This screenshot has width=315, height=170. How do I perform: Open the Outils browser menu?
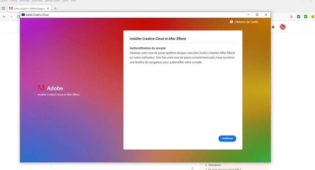65,1
